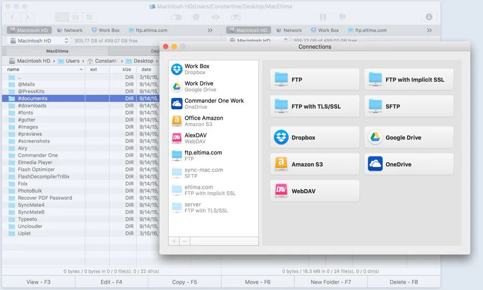Click the Quick Look eye icon
The width and height of the screenshot is (483, 290).
(215, 17)
